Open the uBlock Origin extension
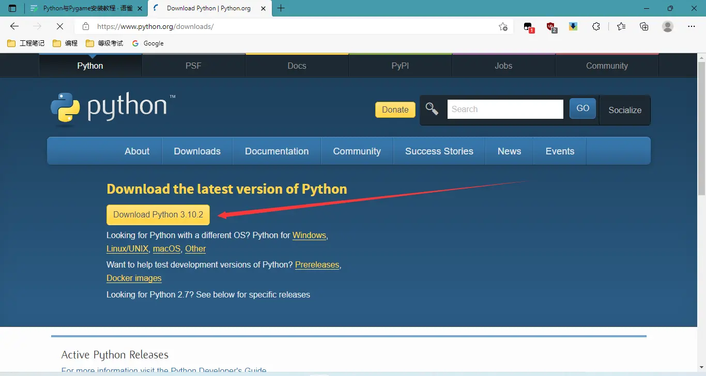This screenshot has height=376, width=706. pyautogui.click(x=551, y=26)
